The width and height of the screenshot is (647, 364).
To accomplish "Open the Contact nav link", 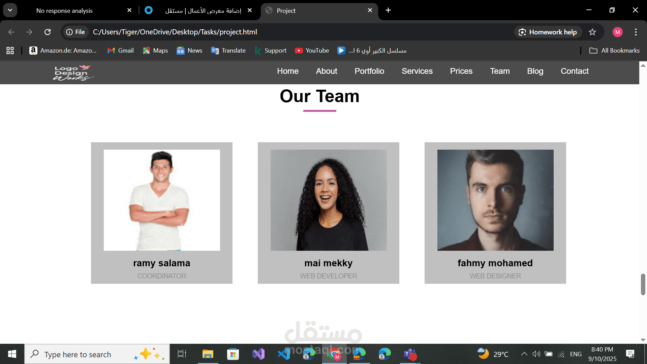I will (575, 71).
